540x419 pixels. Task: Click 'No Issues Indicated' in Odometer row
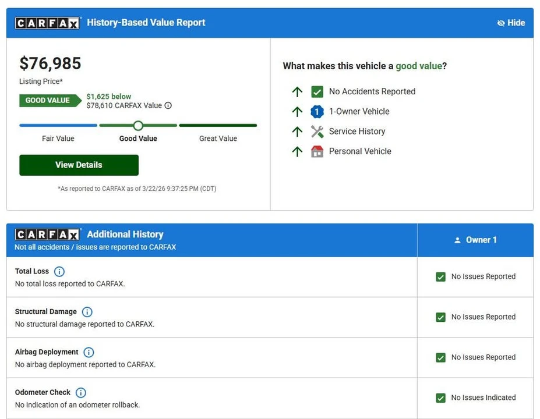point(483,397)
